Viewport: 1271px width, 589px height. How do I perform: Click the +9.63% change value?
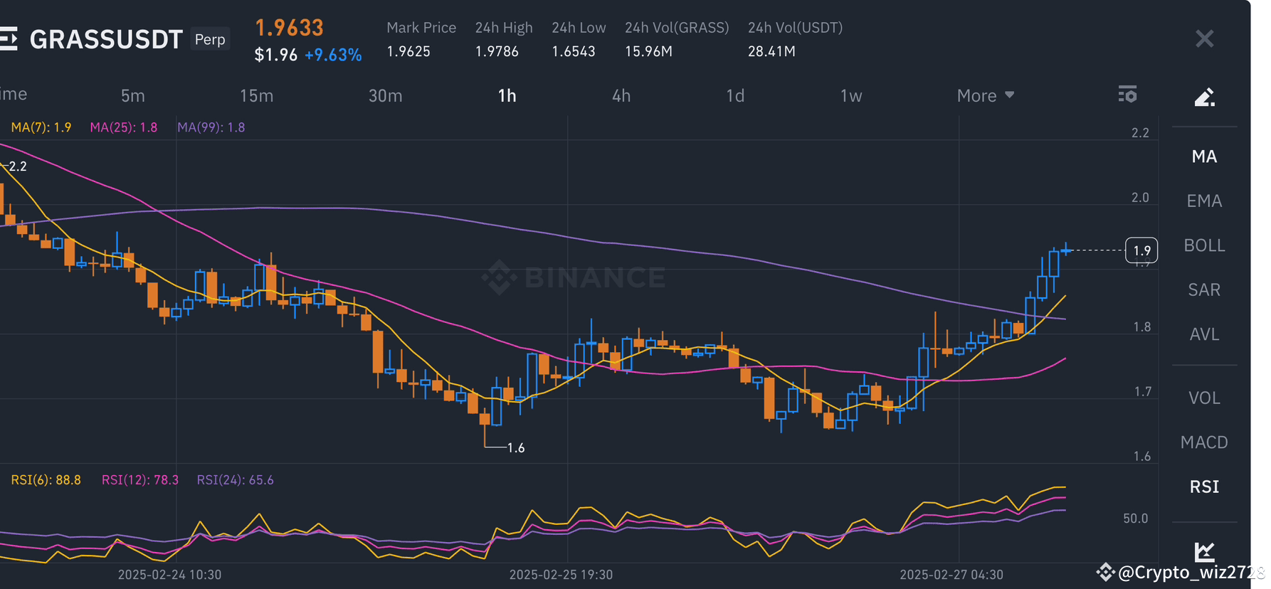pos(333,55)
